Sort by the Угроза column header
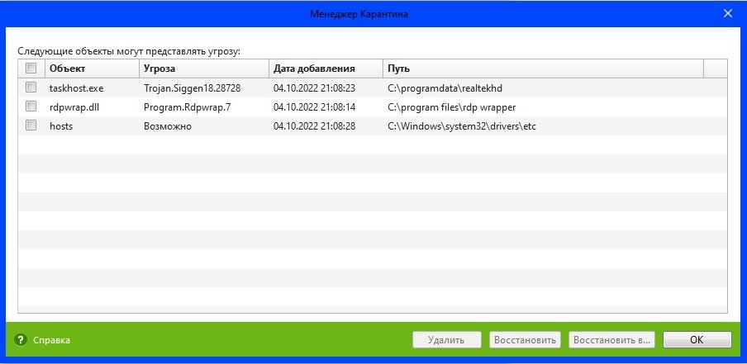Viewport: 747px width, 364px height. pos(204,69)
